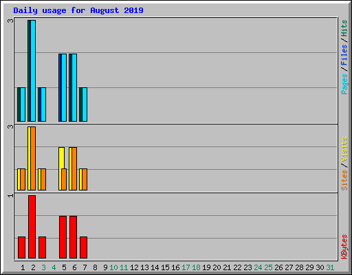352x275 pixels.
Task: Click the orange sites bar for day 2
Action: pos(33,158)
